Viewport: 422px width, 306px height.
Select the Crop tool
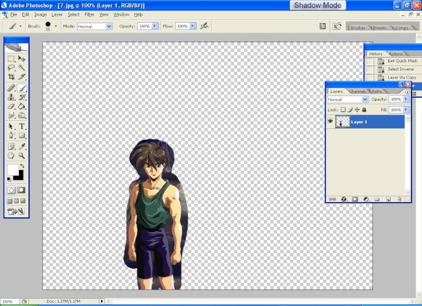point(11,77)
